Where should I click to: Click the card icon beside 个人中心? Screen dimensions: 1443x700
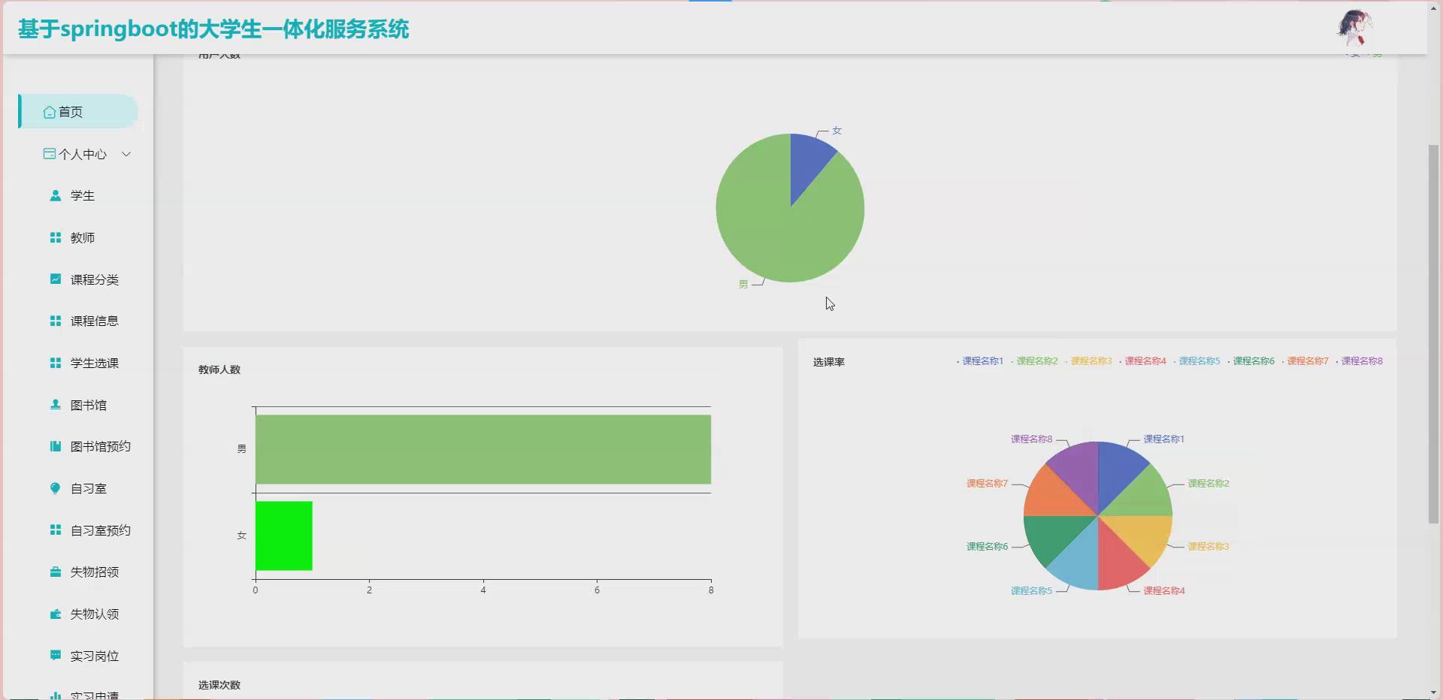pyautogui.click(x=49, y=154)
